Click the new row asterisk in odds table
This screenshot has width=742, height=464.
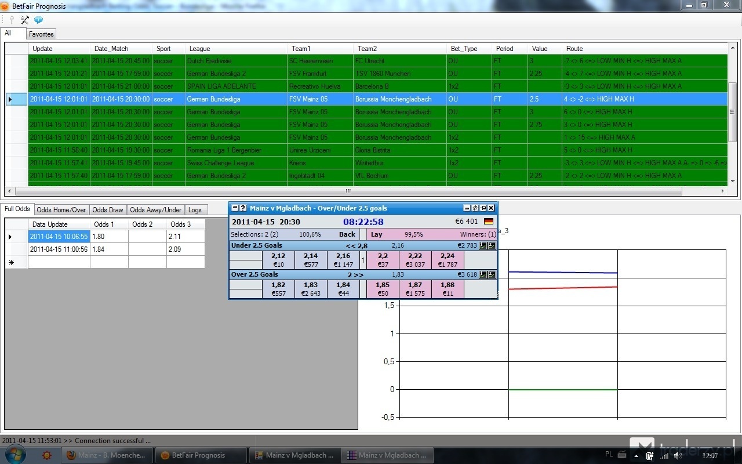(x=16, y=262)
